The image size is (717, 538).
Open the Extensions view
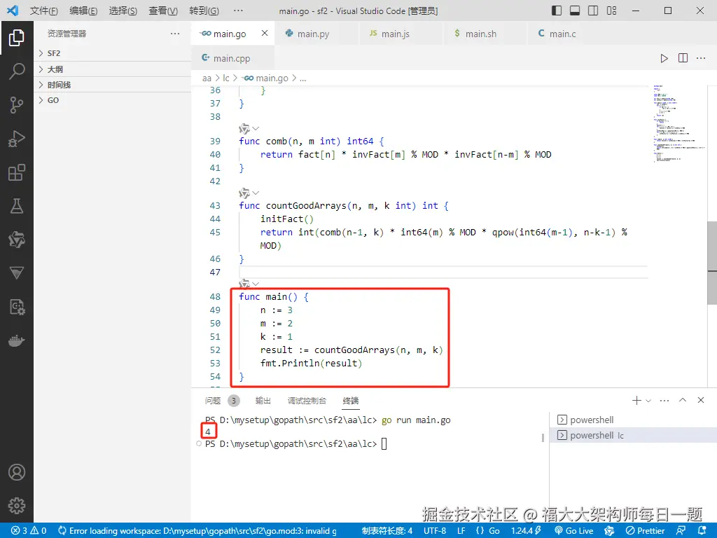click(x=17, y=172)
